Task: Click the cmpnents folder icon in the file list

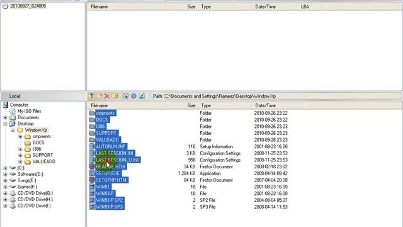Action: (x=92, y=113)
